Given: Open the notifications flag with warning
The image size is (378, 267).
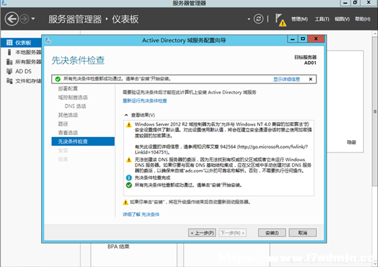Looking at the screenshot, I should [x=281, y=20].
